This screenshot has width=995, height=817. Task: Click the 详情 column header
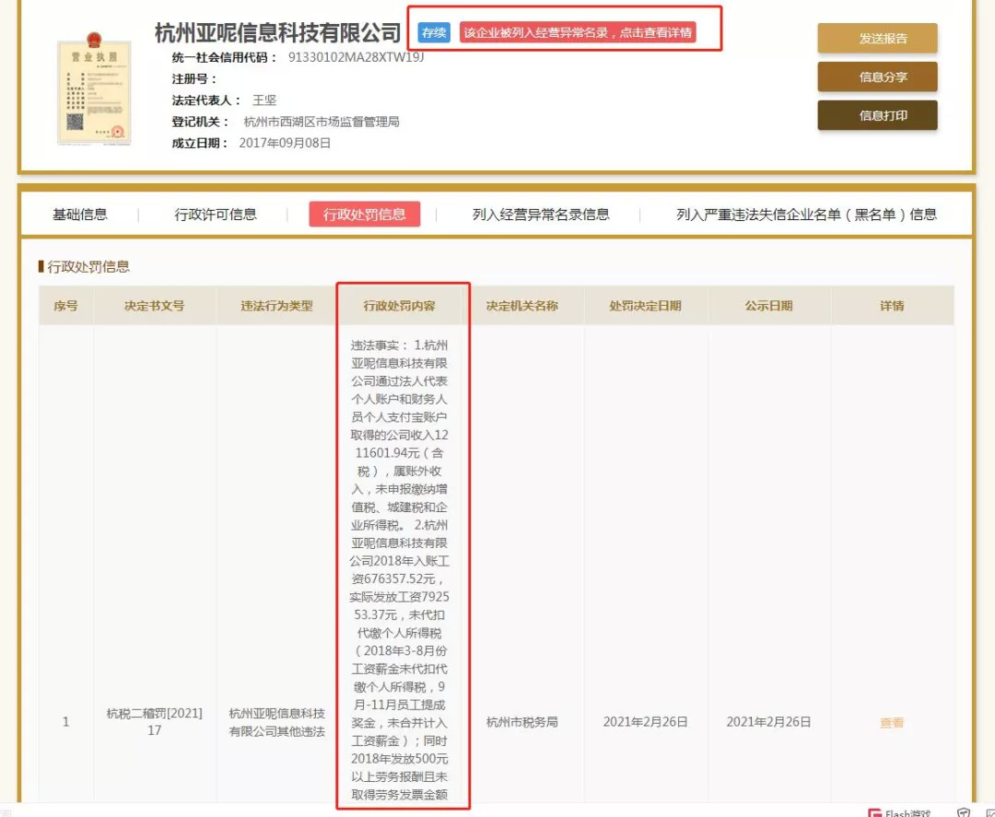892,306
